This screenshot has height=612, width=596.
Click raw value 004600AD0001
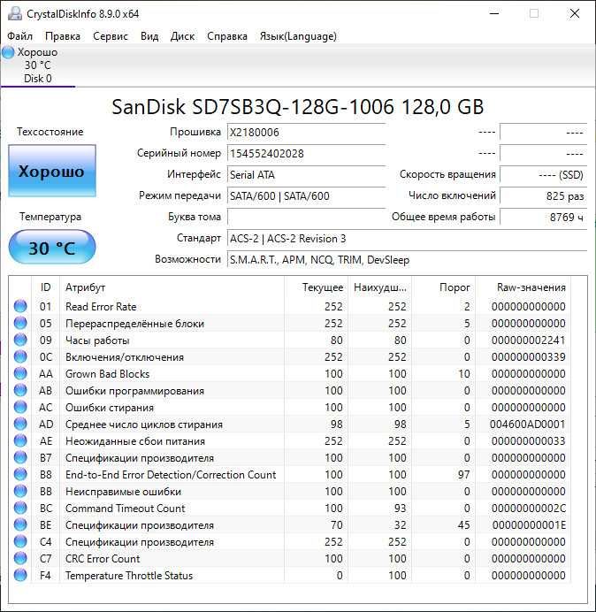(528, 425)
